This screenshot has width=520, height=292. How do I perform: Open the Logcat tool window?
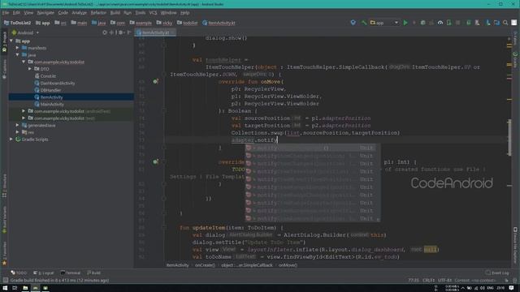[x=43, y=273]
